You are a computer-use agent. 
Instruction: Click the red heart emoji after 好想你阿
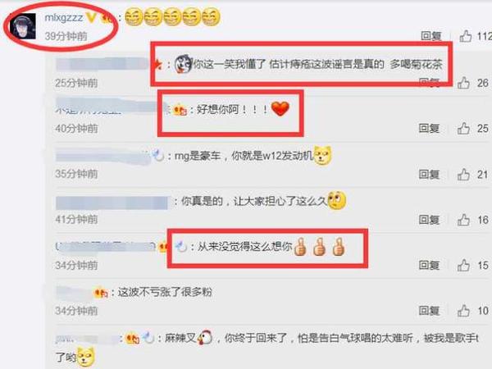pos(280,109)
